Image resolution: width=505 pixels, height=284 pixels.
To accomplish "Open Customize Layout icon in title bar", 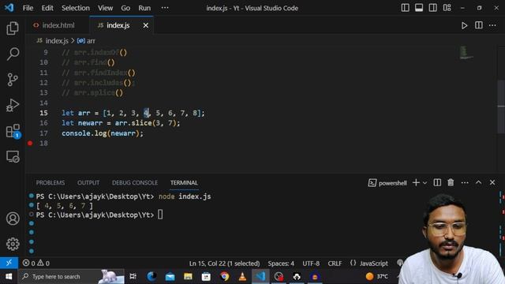I will pyautogui.click(x=447, y=8).
